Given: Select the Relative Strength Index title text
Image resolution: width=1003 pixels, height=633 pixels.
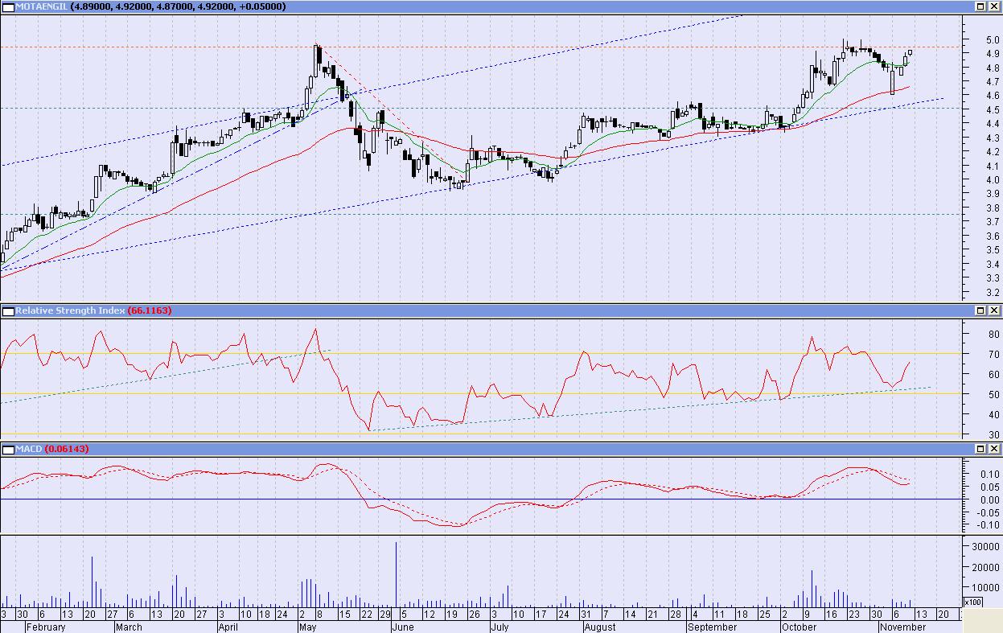Looking at the screenshot, I should [x=70, y=310].
